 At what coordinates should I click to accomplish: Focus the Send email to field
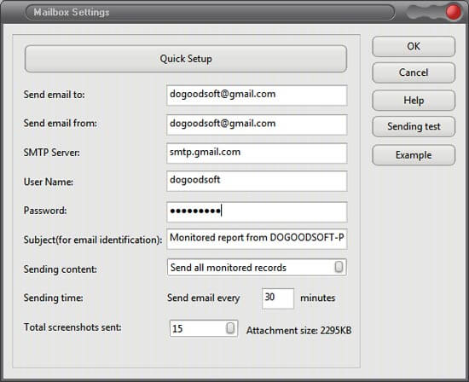click(x=257, y=95)
